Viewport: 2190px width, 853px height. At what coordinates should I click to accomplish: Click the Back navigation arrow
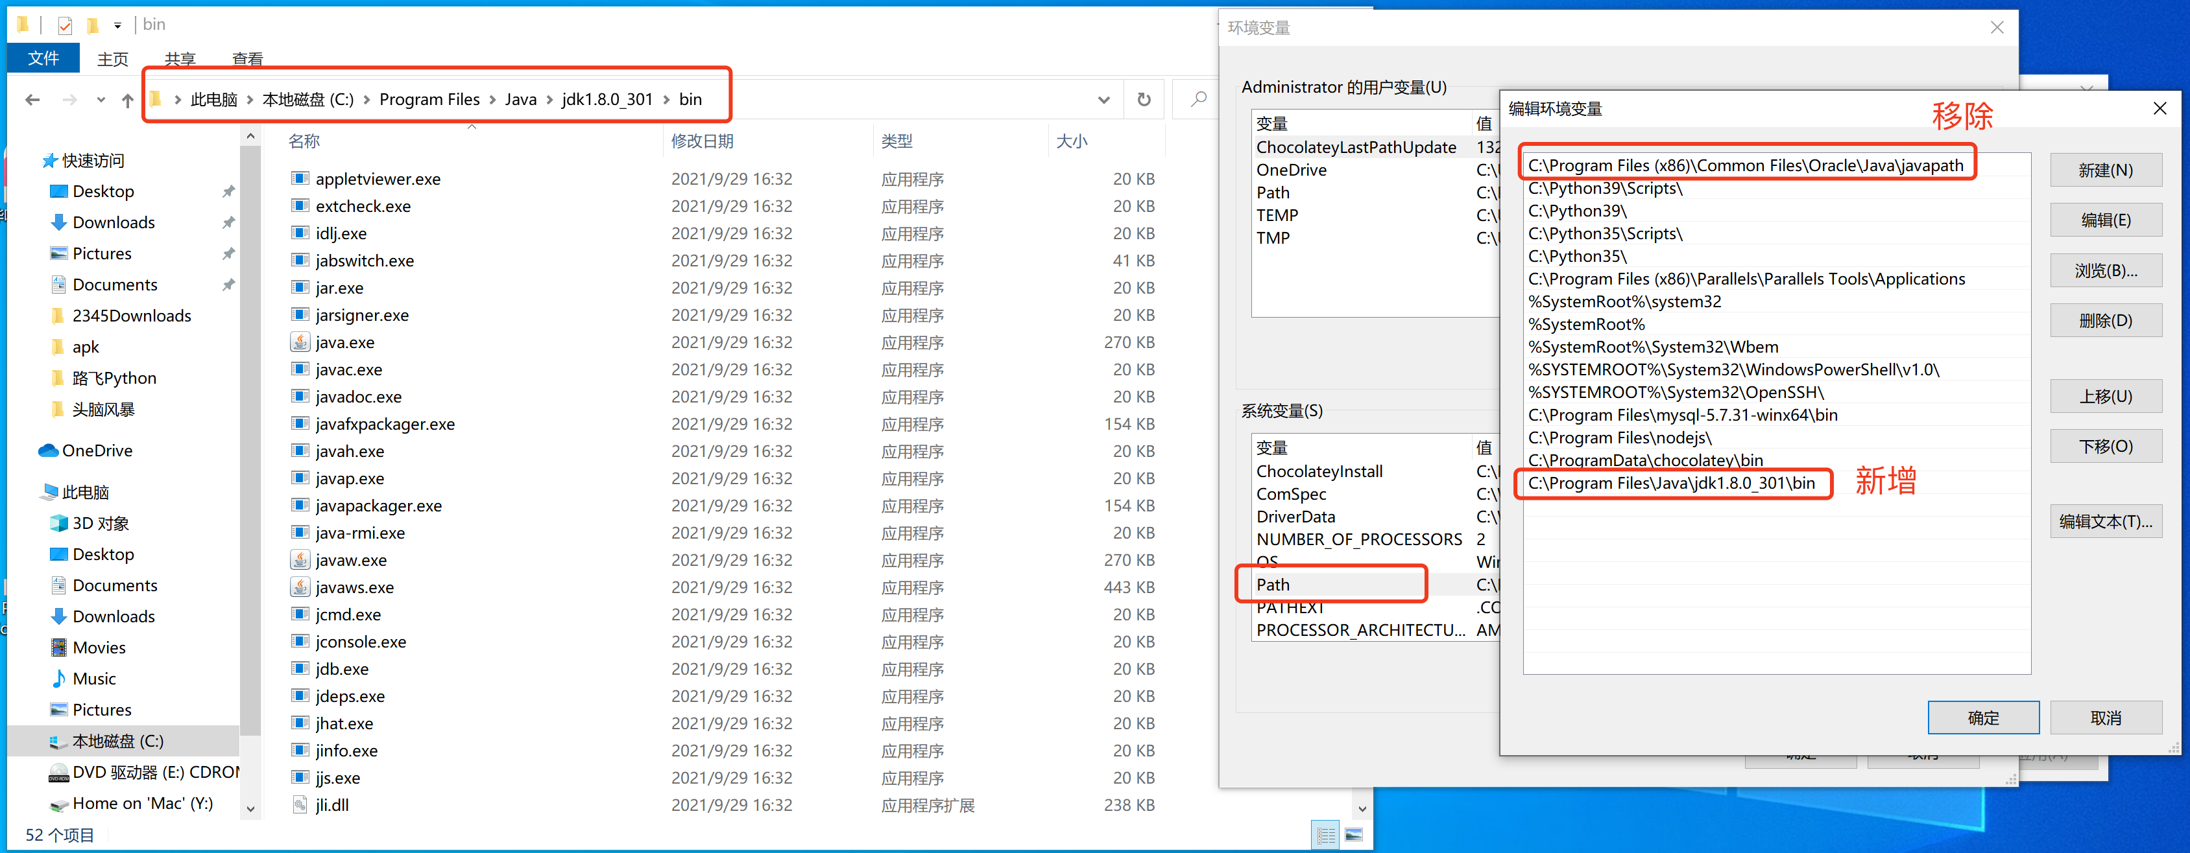click(32, 100)
